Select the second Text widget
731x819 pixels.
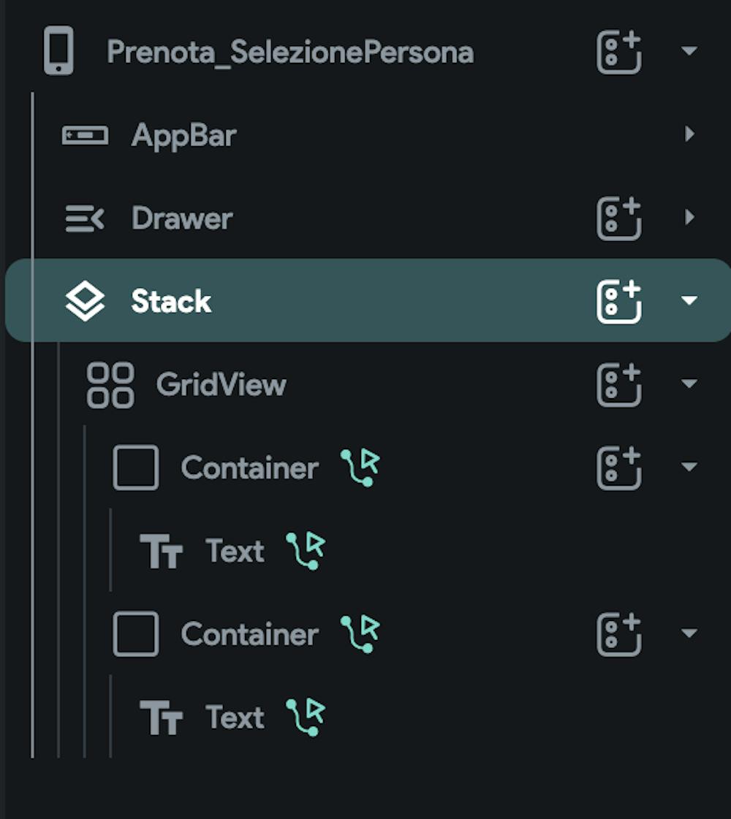tap(234, 717)
